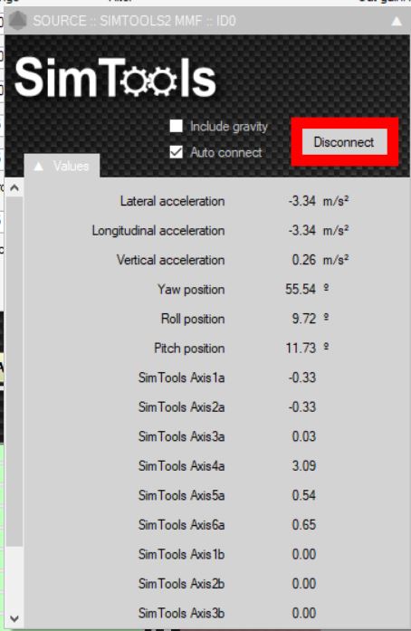The image size is (411, 631).
Task: Enable the Include gravity checkbox
Action: 176,126
